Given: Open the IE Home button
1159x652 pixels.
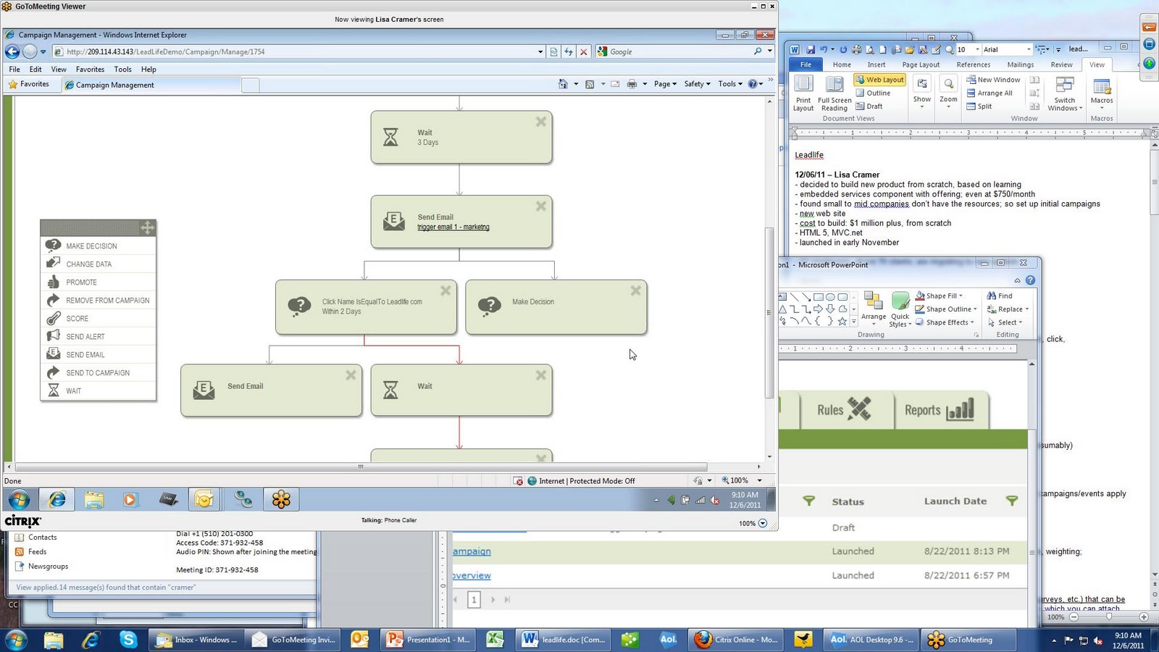Looking at the screenshot, I should click(x=563, y=84).
